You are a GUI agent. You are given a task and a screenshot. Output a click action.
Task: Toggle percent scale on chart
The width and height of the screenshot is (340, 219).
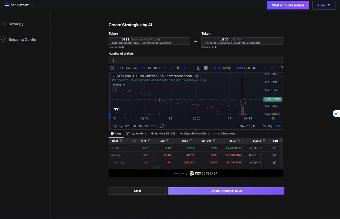point(264,126)
